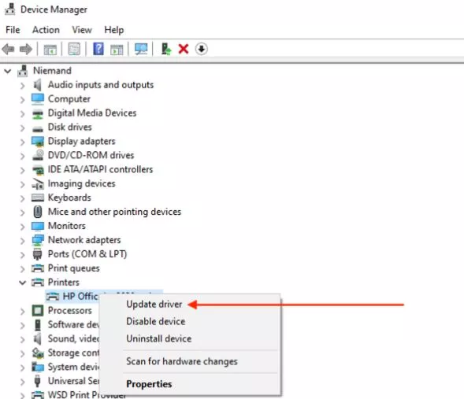Image resolution: width=464 pixels, height=399 pixels.
Task: Click the Digital Media Devices icon
Action: pyautogui.click(x=38, y=113)
